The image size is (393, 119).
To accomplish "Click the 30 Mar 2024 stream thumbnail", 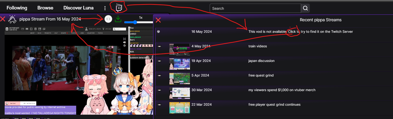I will coord(180,93).
